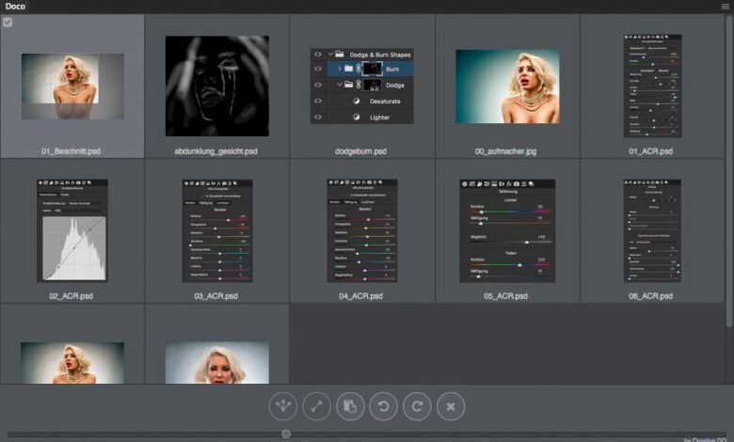Image resolution: width=734 pixels, height=442 pixels.
Task: Click the rotate clockwise icon
Action: coord(417,406)
